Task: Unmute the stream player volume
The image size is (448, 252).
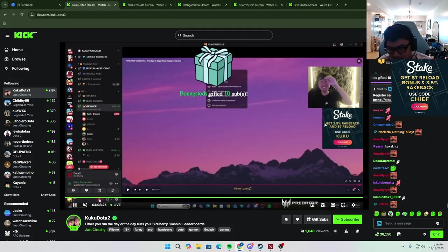Action: click(85, 205)
